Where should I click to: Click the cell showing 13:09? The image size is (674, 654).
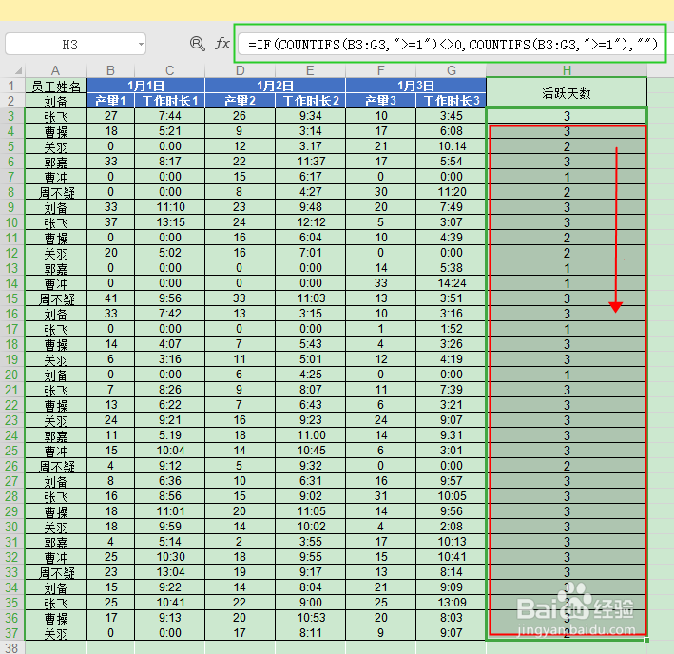coord(451,603)
